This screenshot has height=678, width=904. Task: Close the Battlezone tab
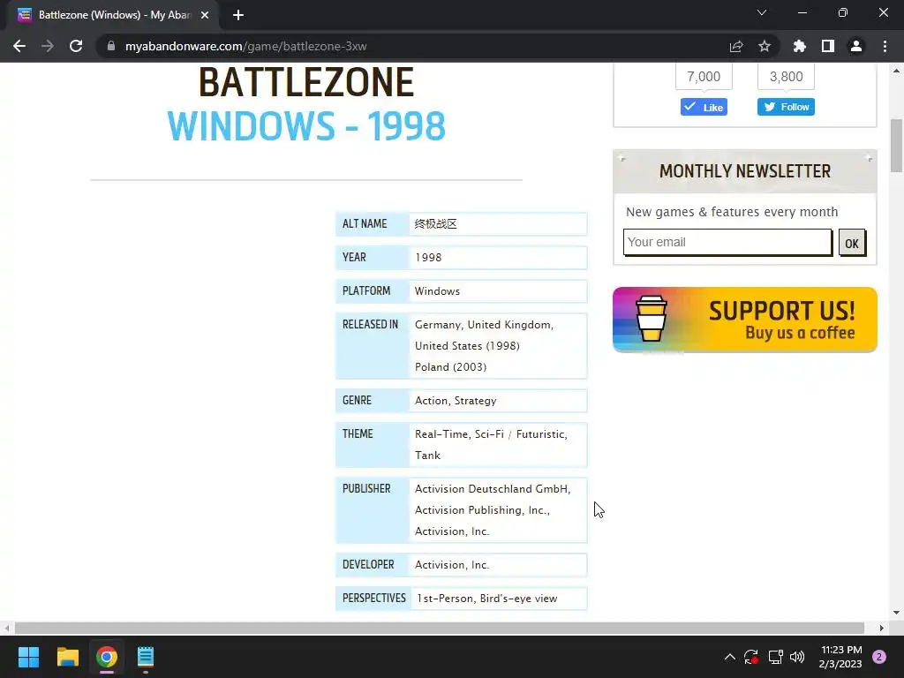pos(205,15)
